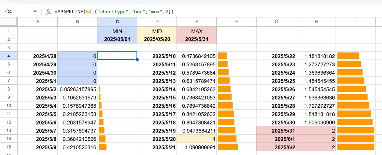Select cell with date 2025/5/14
The image size is (382, 155).
(x=157, y=89)
